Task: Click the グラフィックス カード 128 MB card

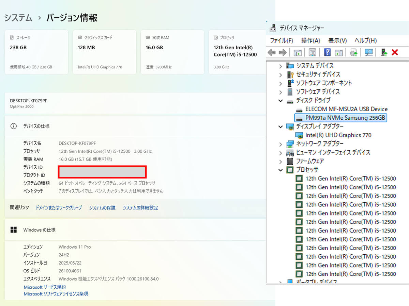Action: 104,52
